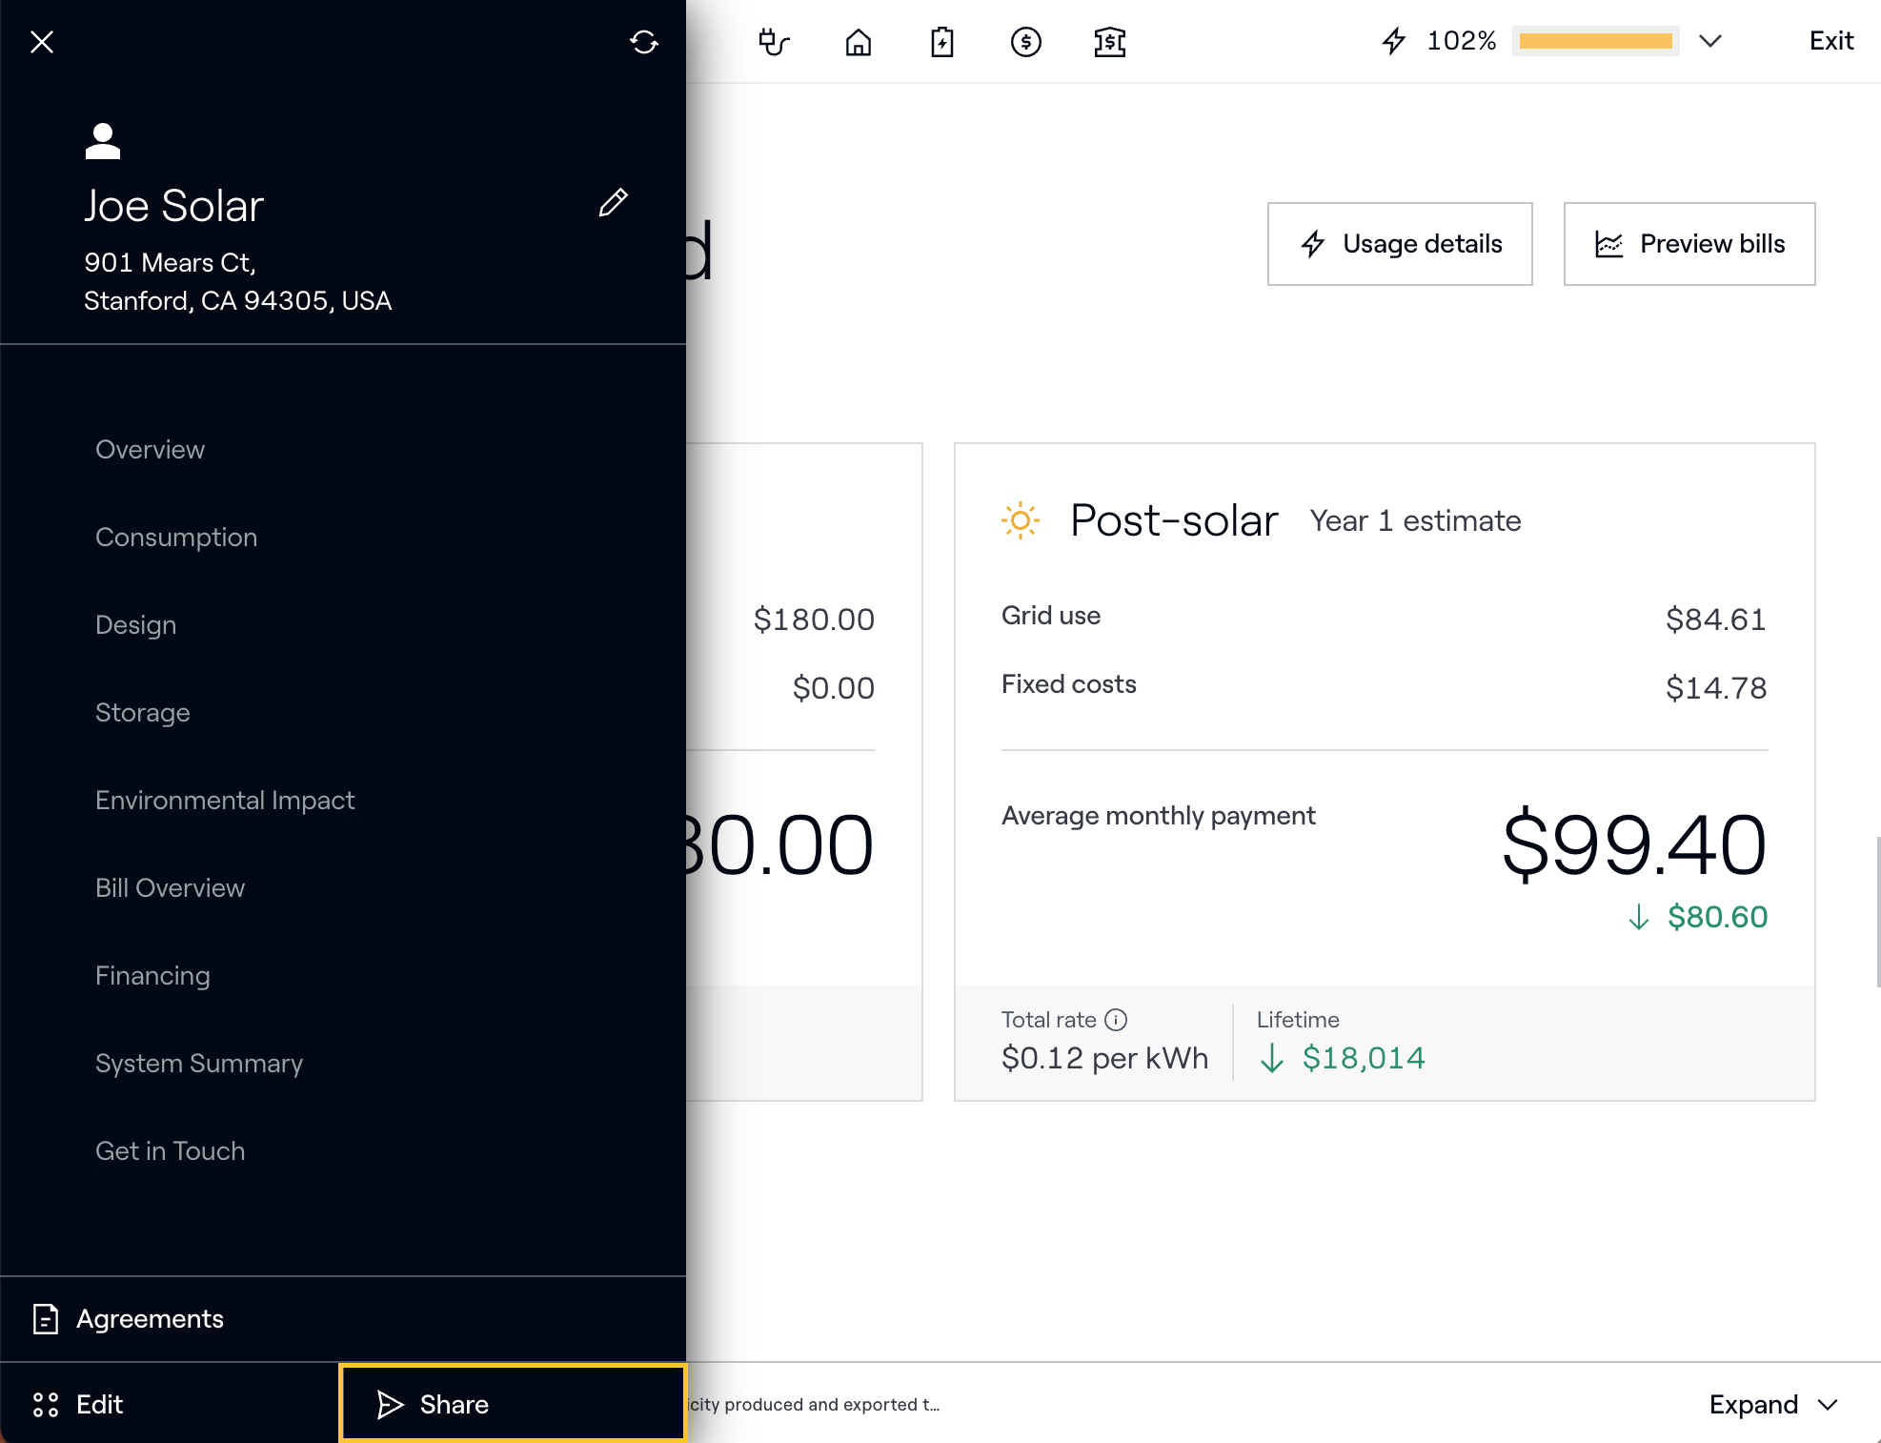Click the 102% energy offset progress bar
Screen dimensions: 1881x1443
tap(1595, 41)
